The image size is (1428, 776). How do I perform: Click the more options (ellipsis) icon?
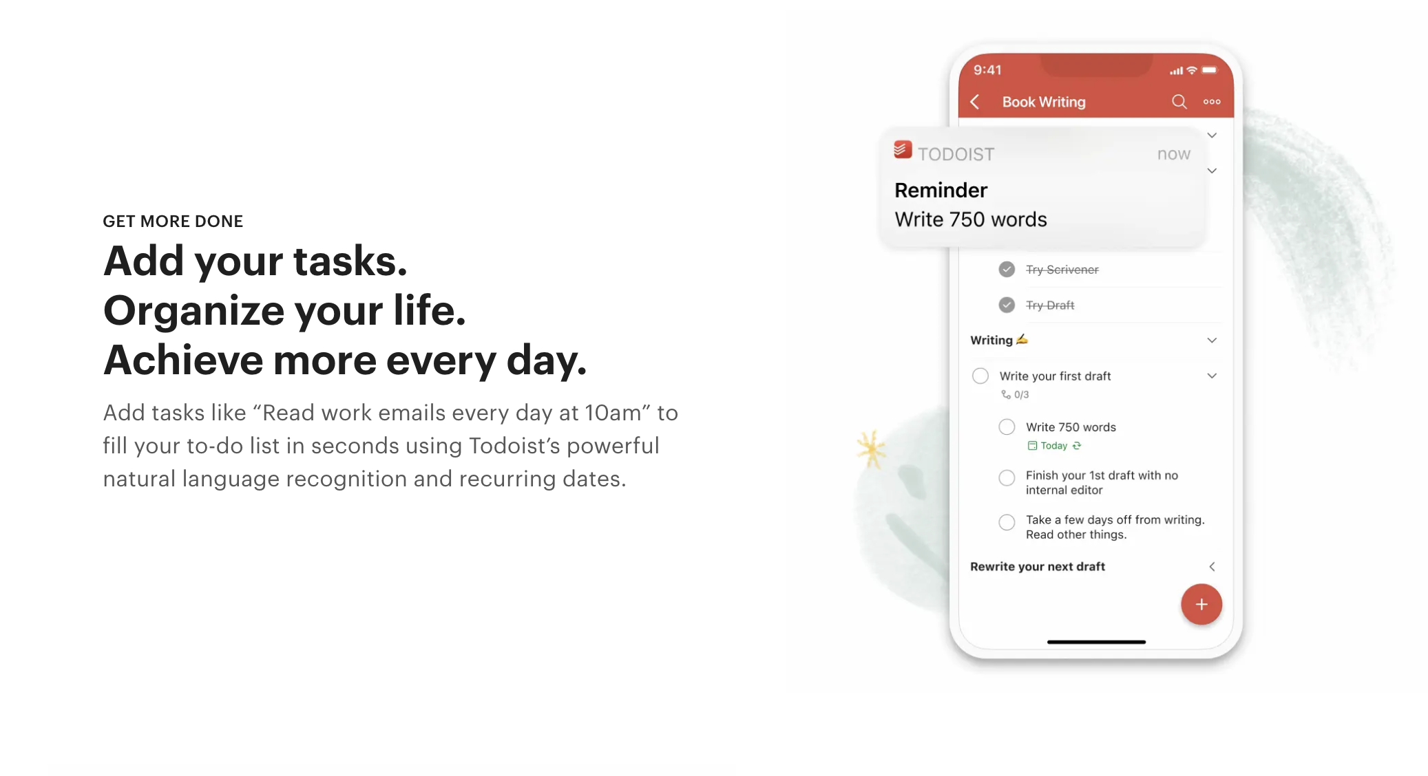pos(1211,103)
